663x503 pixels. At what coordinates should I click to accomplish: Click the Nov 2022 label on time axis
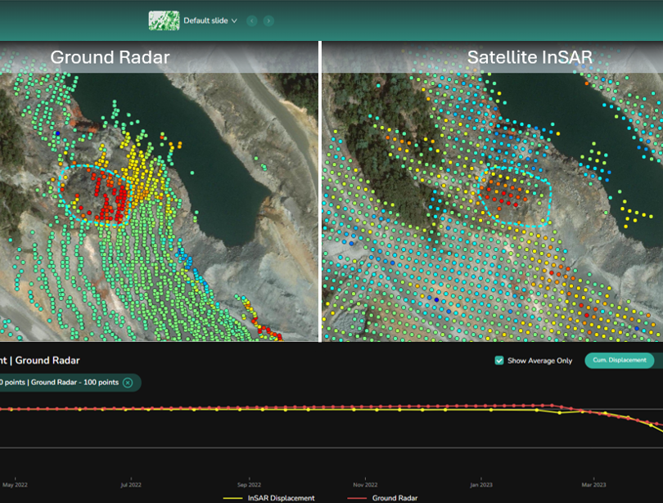(x=366, y=484)
